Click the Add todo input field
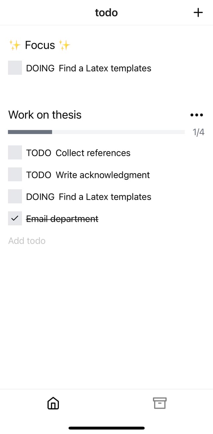The width and height of the screenshot is (213, 434). click(x=27, y=241)
